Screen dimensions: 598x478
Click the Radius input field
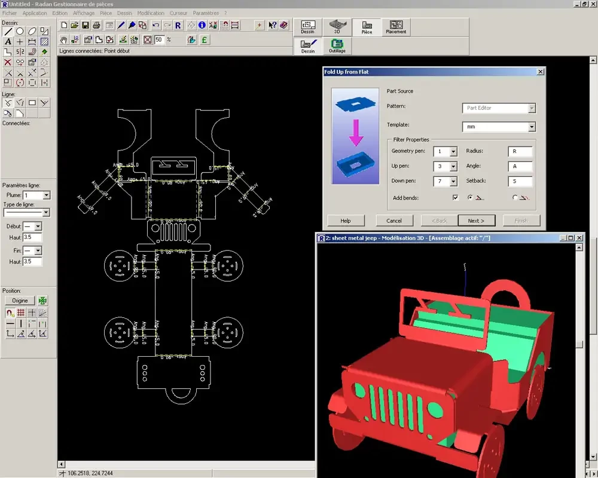point(520,151)
